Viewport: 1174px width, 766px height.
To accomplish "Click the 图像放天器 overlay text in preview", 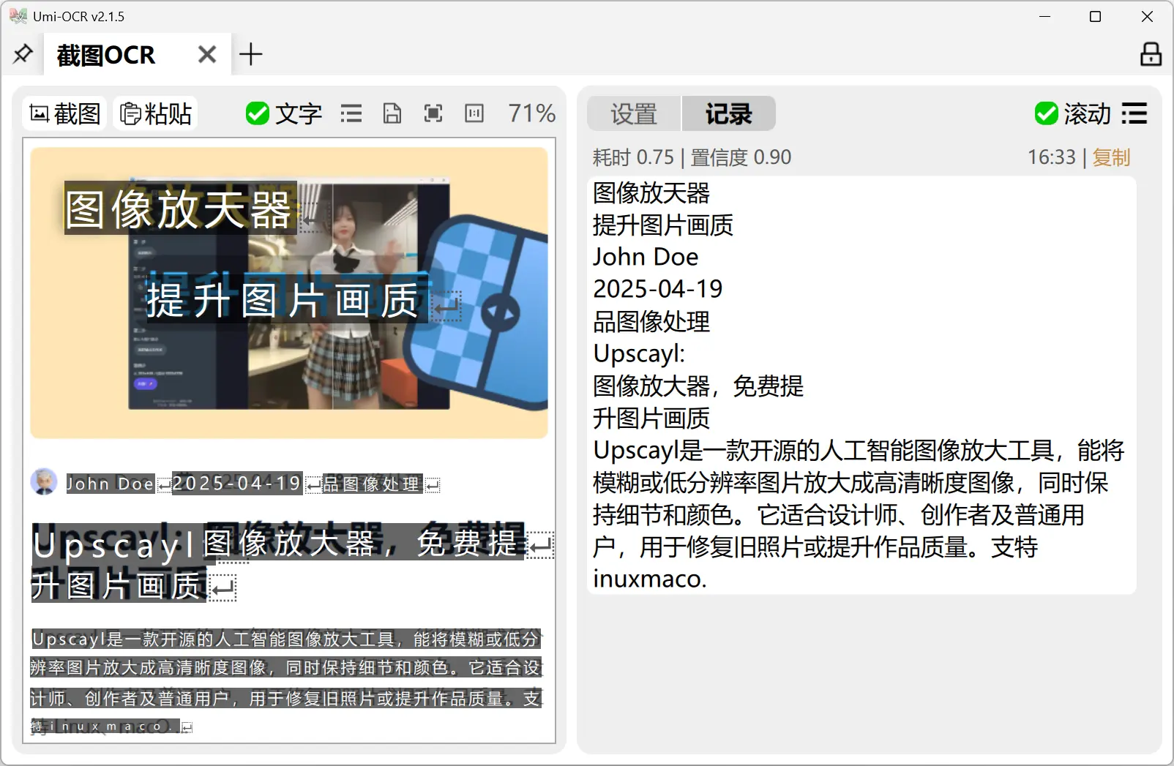I will 180,209.
